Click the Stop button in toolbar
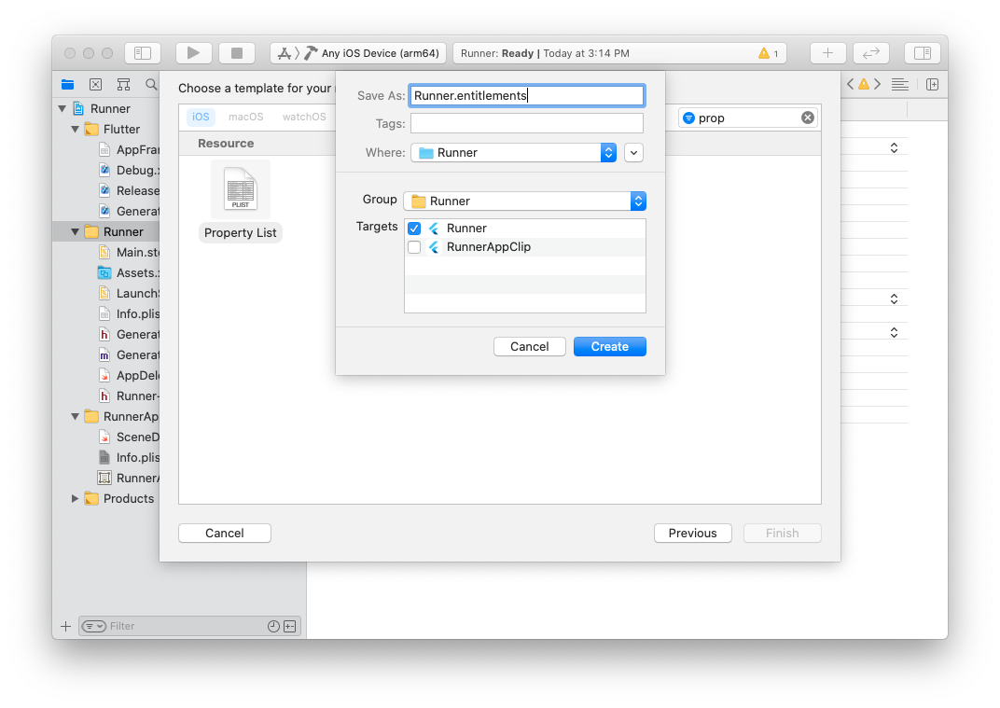The image size is (1000, 708). pos(237,53)
